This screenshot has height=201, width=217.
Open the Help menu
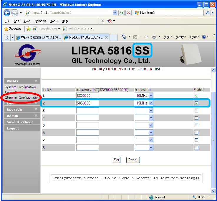[65, 21]
